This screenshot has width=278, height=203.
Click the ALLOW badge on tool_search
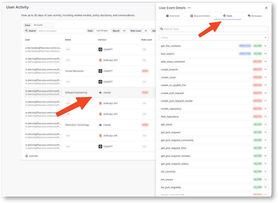(258, 54)
